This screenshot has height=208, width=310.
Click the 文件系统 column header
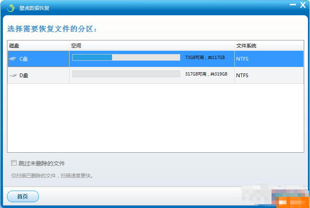pyautogui.click(x=269, y=46)
